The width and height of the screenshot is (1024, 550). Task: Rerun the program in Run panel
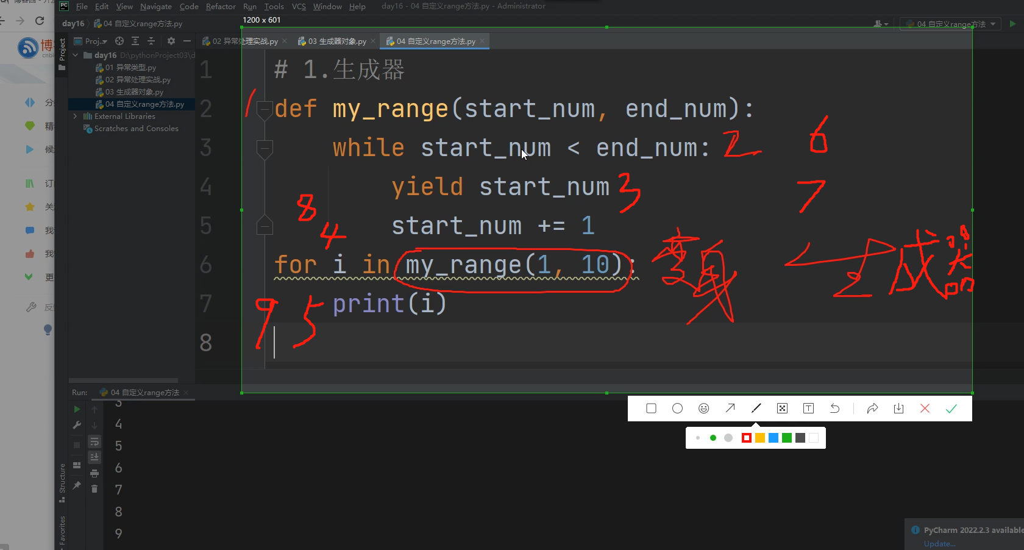[x=77, y=409]
